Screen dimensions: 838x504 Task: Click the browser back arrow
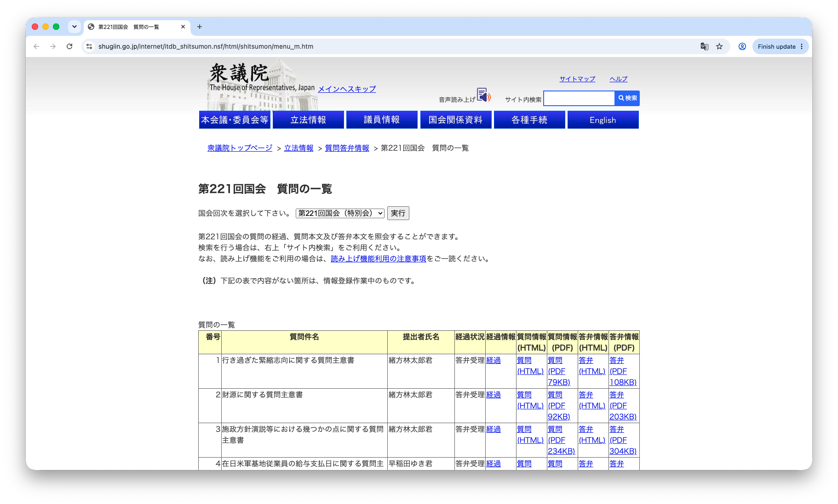[x=36, y=46]
